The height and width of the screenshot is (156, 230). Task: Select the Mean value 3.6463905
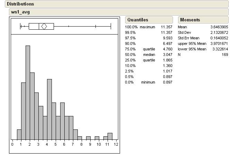point(219,27)
